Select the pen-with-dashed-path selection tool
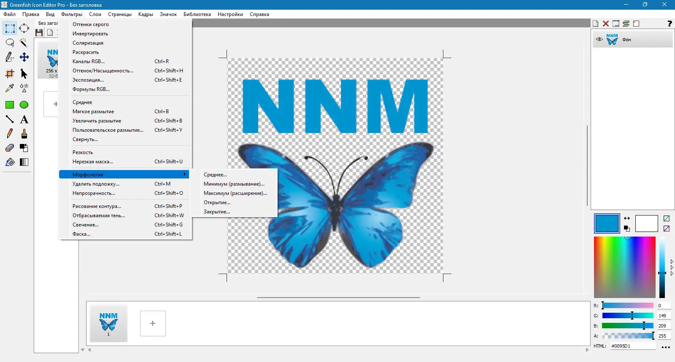The width and height of the screenshot is (675, 362). click(10, 57)
